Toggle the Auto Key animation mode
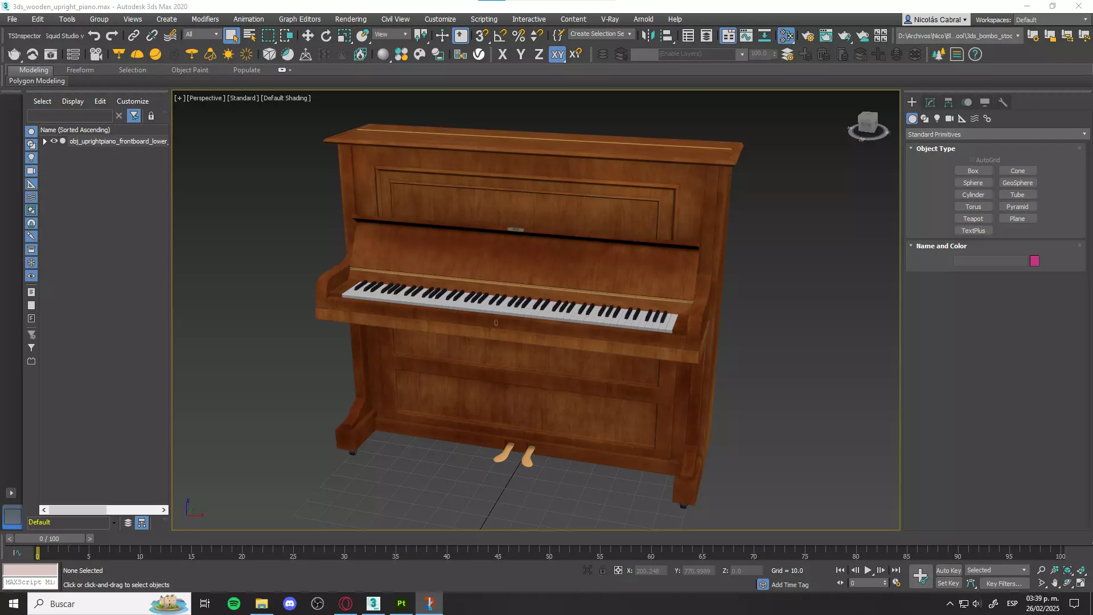The height and width of the screenshot is (615, 1093). coord(948,571)
